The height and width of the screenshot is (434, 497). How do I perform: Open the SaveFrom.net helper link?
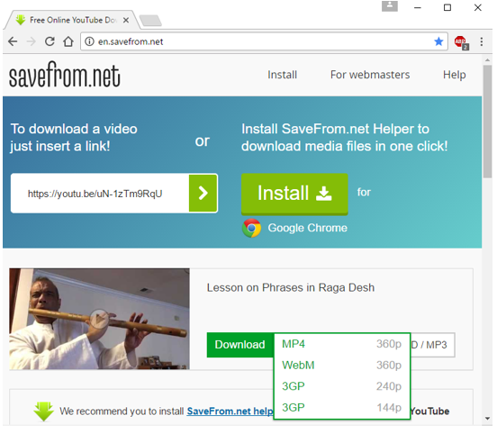[230, 411]
